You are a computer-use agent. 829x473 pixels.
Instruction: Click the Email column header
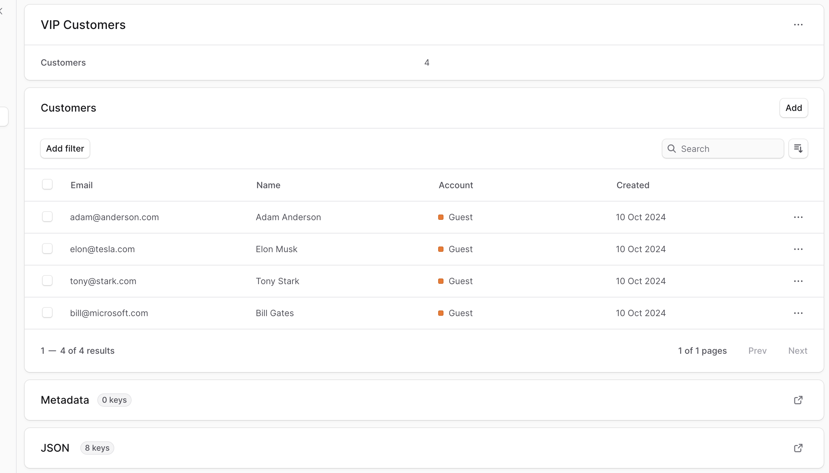coord(82,185)
